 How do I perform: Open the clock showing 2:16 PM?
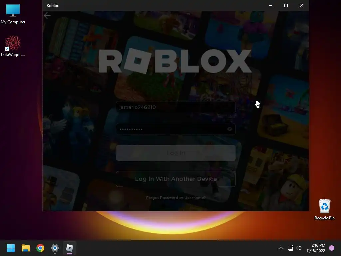coord(316,248)
